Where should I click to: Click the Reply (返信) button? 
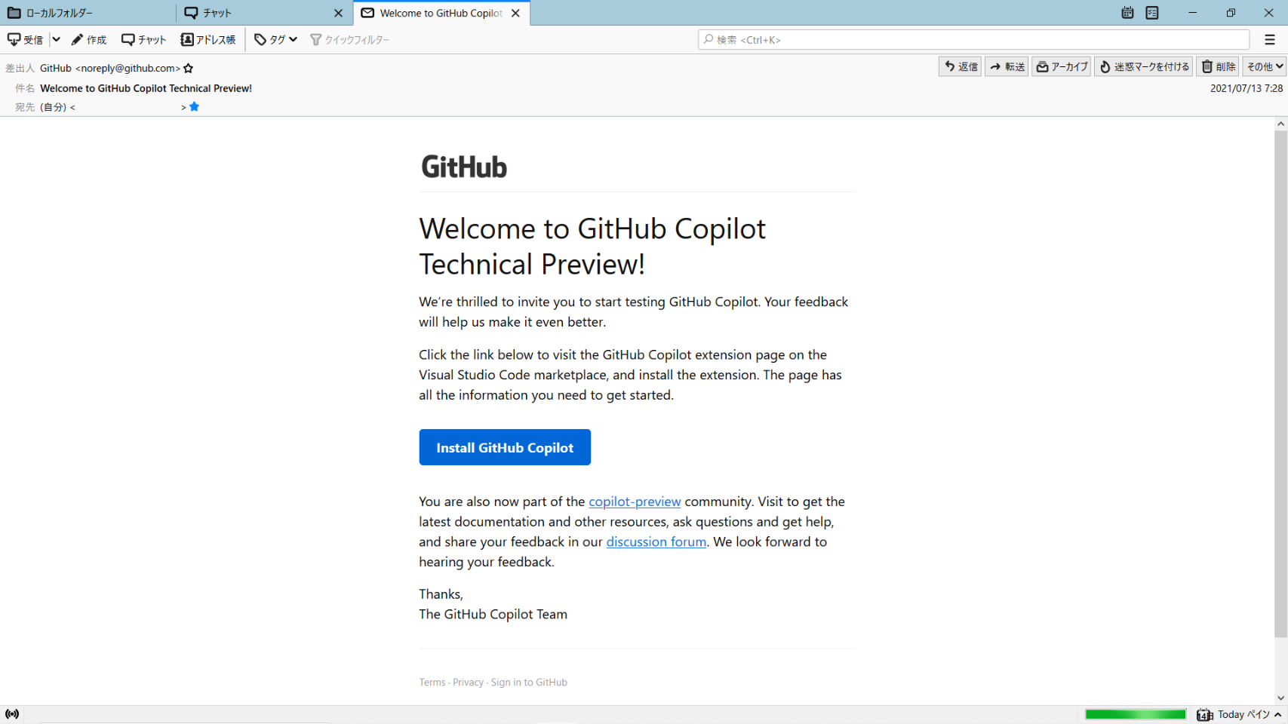pos(960,67)
